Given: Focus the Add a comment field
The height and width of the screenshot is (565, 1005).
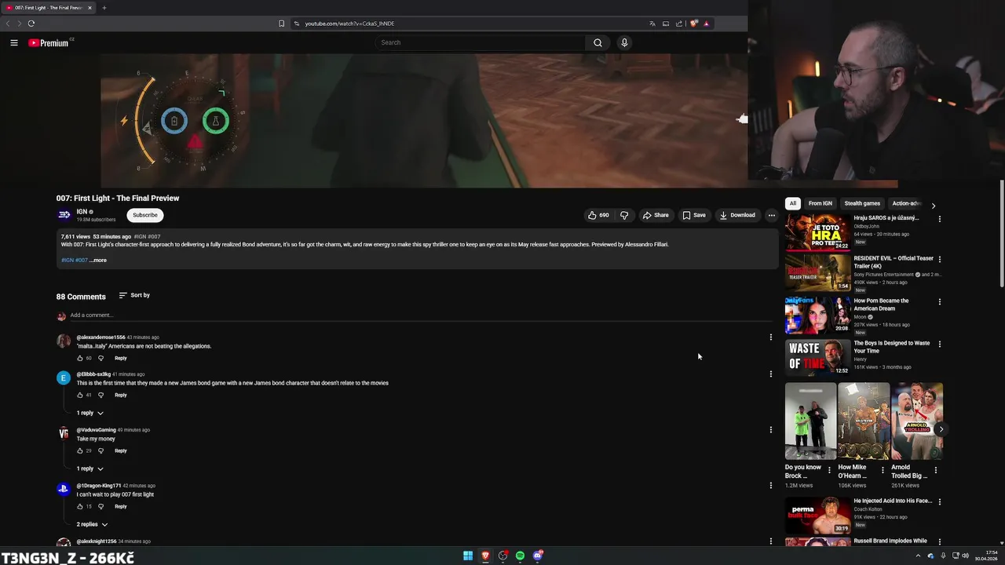Looking at the screenshot, I should coord(420,315).
